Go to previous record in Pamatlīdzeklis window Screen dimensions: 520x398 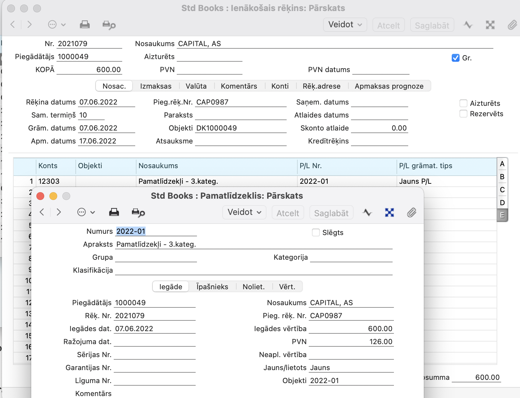click(42, 212)
